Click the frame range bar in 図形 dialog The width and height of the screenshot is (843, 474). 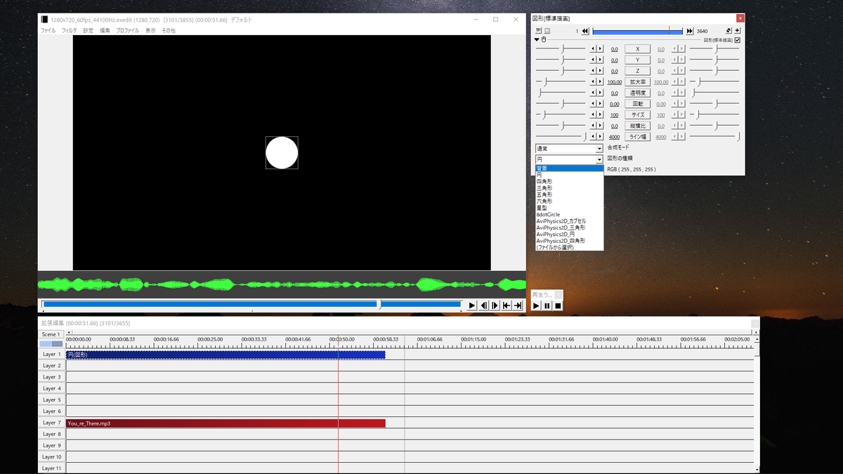pyautogui.click(x=638, y=31)
